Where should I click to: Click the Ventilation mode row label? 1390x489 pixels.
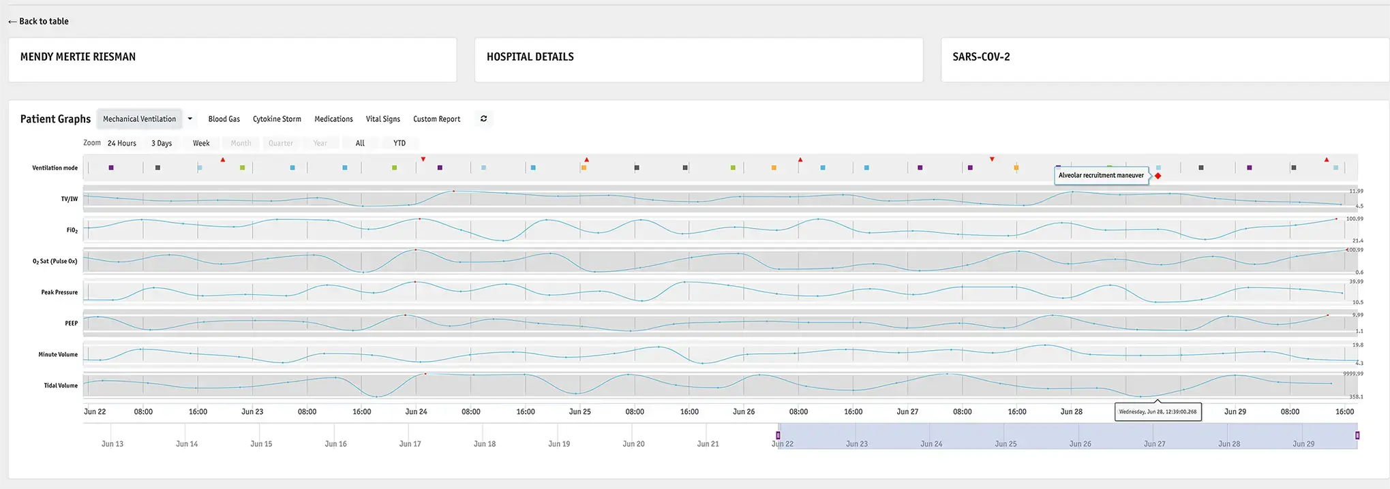pyautogui.click(x=55, y=168)
